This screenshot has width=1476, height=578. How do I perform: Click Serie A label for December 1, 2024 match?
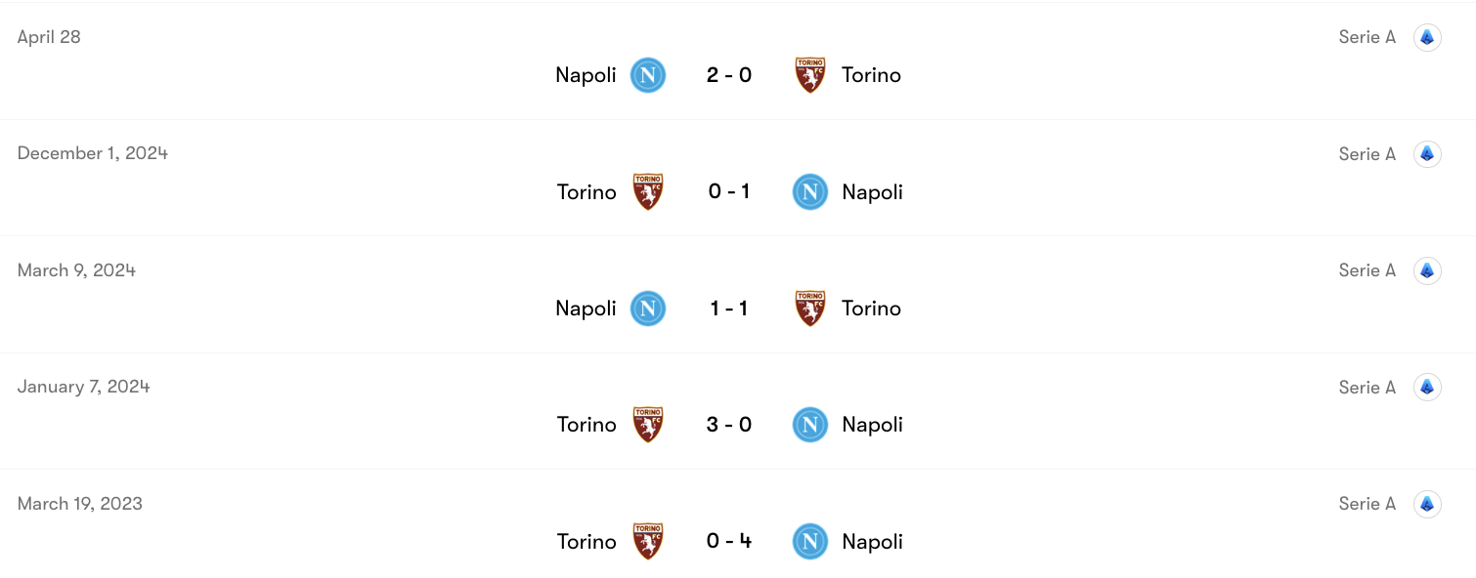(x=1367, y=154)
